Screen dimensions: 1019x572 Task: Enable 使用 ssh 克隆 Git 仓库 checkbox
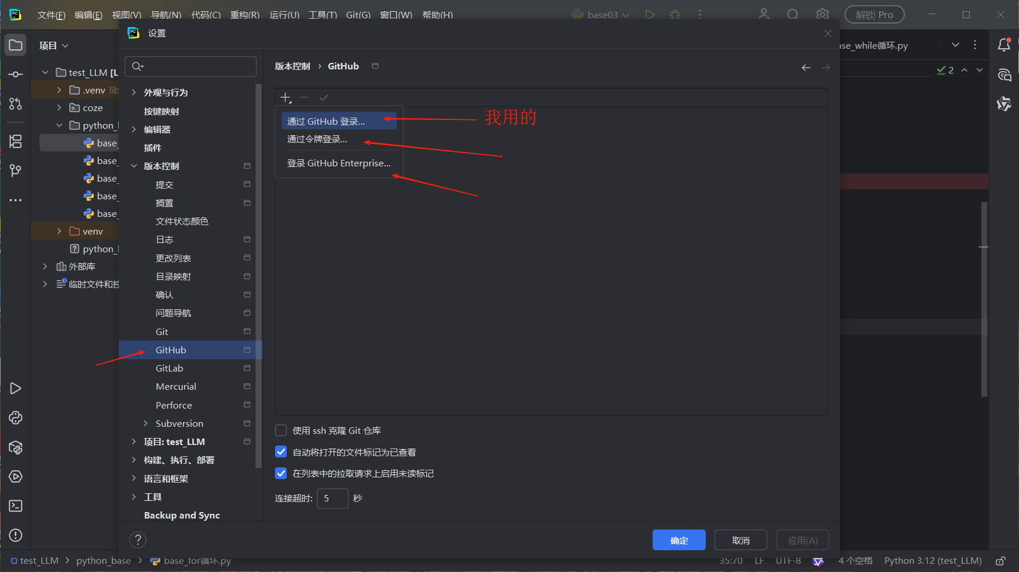point(281,430)
